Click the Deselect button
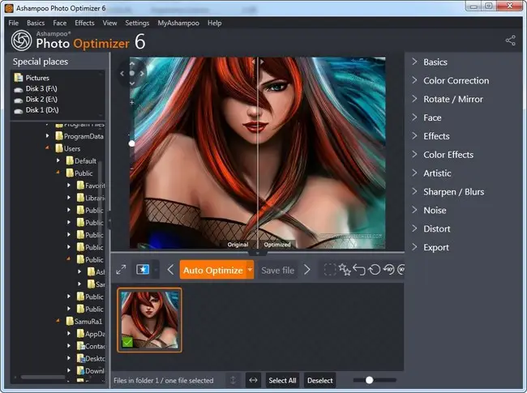The height and width of the screenshot is (393, 527). (x=320, y=380)
